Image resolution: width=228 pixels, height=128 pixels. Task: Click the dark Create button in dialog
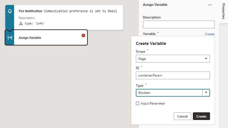tap(201, 116)
